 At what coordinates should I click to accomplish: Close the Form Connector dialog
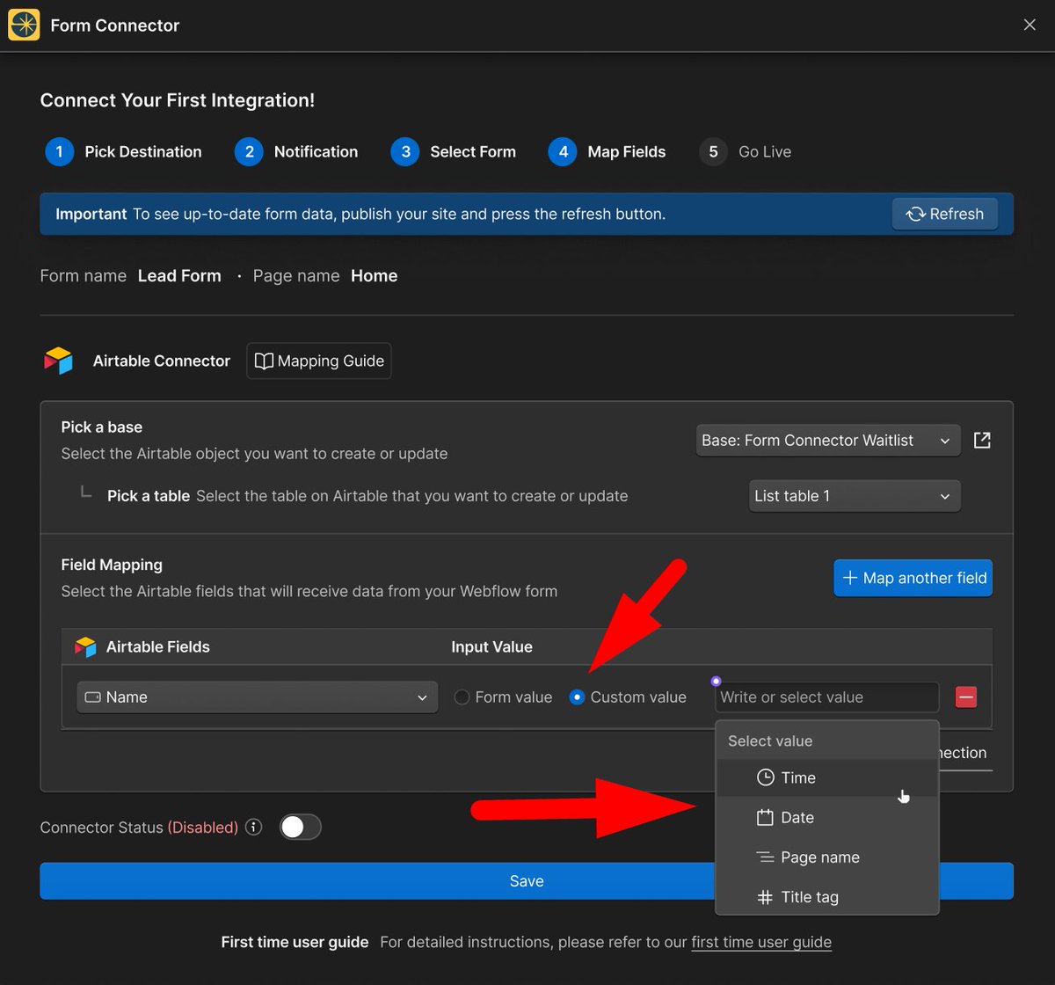click(x=1030, y=25)
